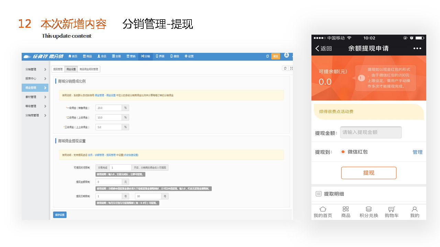Click the refresh icon beside 预览 button
Image resolution: width=440 pixels, height=247 pixels.
point(267,56)
